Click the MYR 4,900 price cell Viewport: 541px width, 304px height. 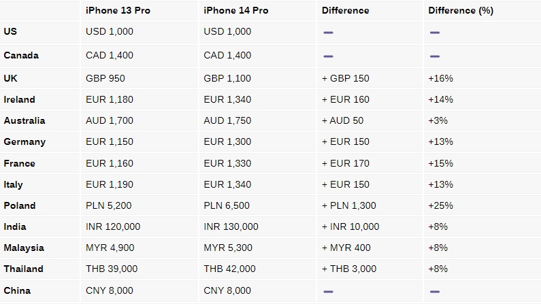point(110,248)
